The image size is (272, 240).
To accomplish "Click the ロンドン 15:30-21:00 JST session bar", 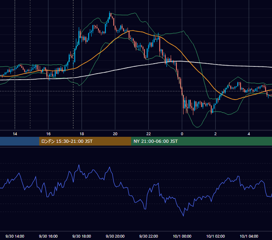I will pyautogui.click(x=85, y=141).
